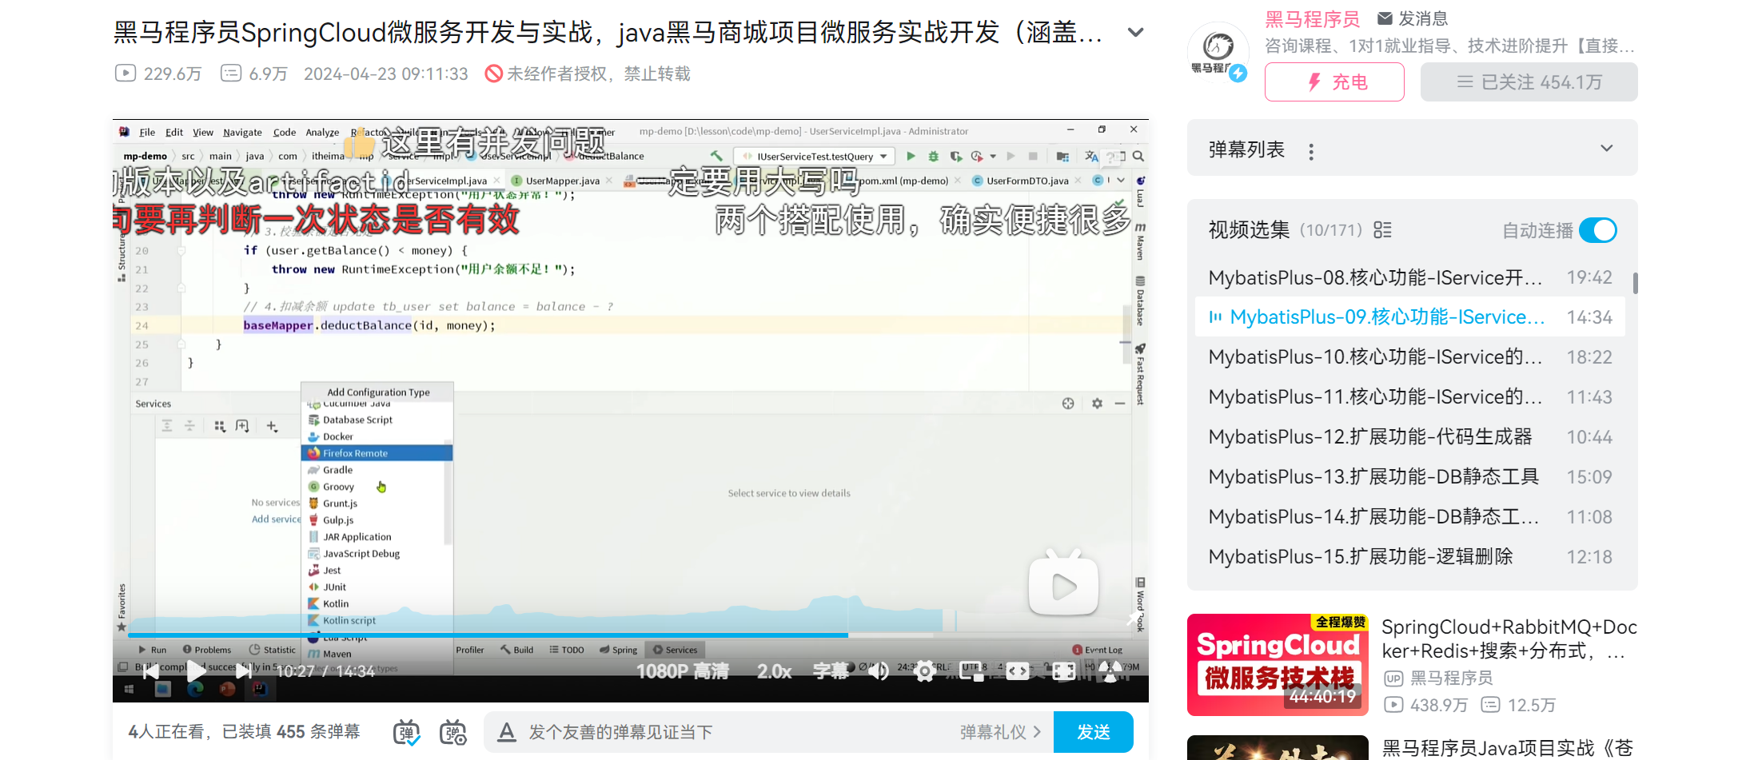The height and width of the screenshot is (760, 1754).
Task: Select the playing MybatisPlus-09 episode
Action: [x=1410, y=317]
